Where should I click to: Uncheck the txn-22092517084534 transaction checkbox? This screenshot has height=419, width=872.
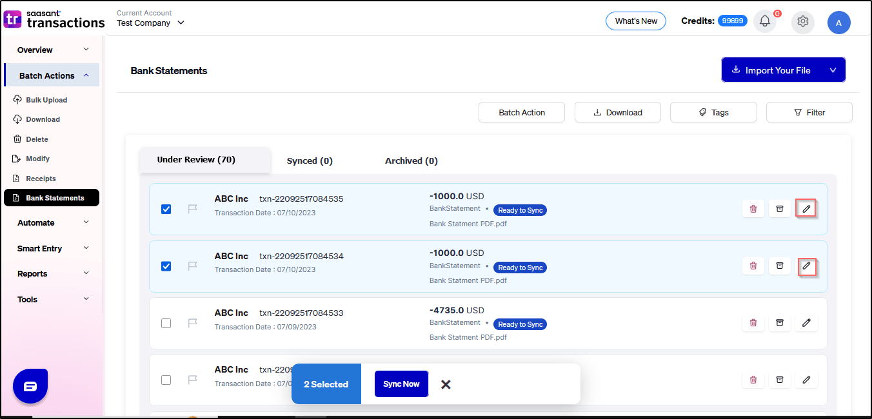[x=166, y=266]
